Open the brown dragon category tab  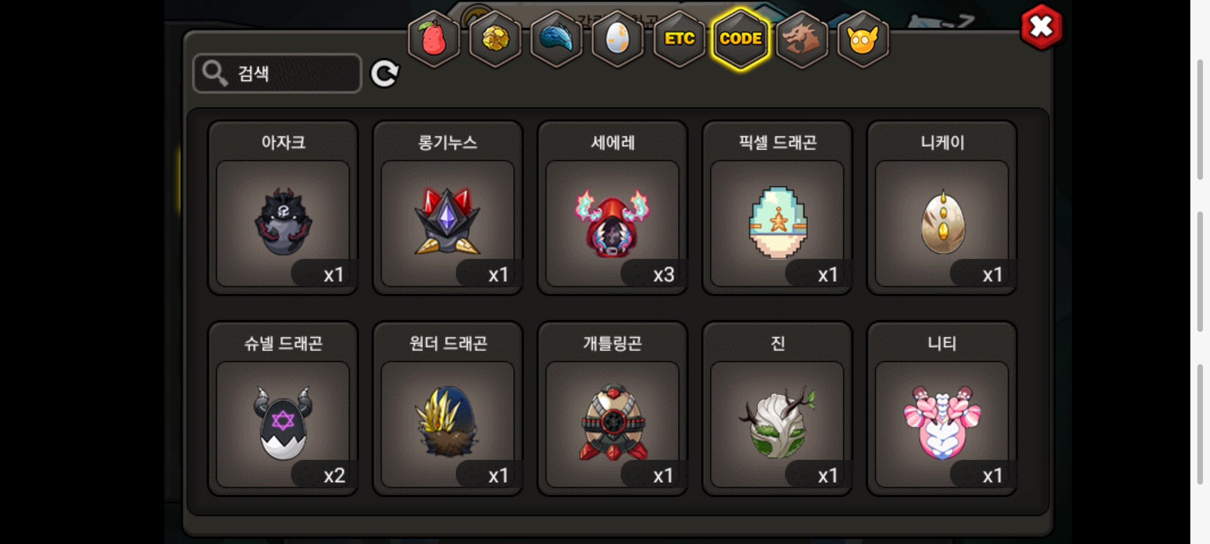coord(802,39)
